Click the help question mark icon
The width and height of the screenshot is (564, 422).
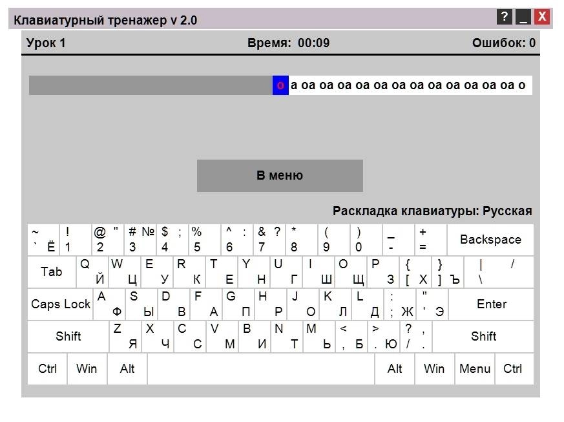pos(505,17)
